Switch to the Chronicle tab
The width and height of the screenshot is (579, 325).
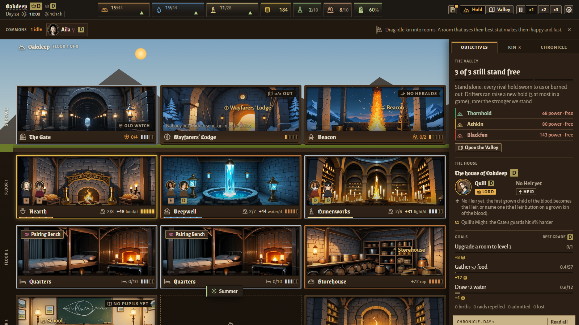click(x=554, y=47)
